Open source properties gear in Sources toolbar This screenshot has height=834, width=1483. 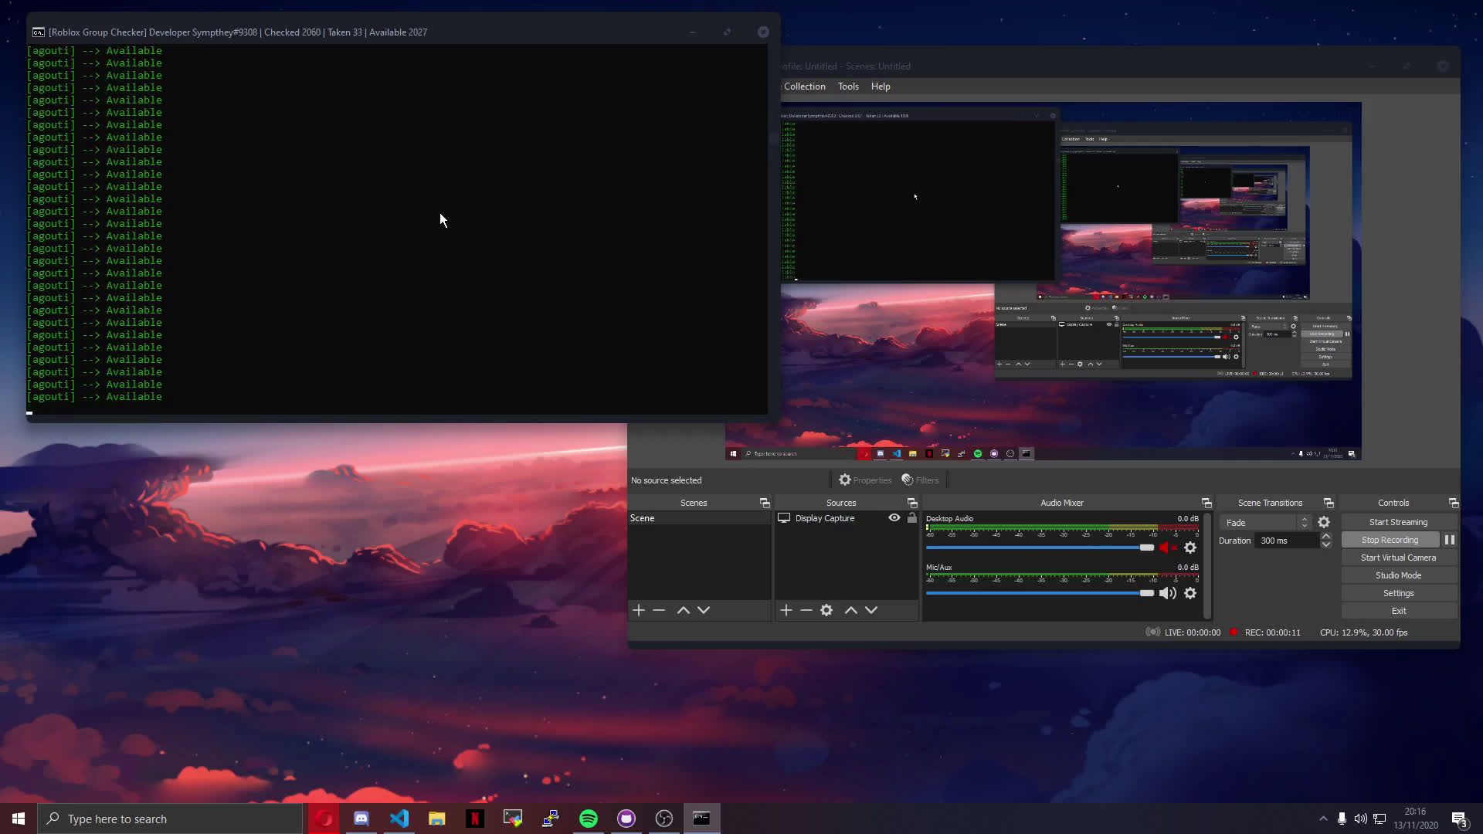826,610
